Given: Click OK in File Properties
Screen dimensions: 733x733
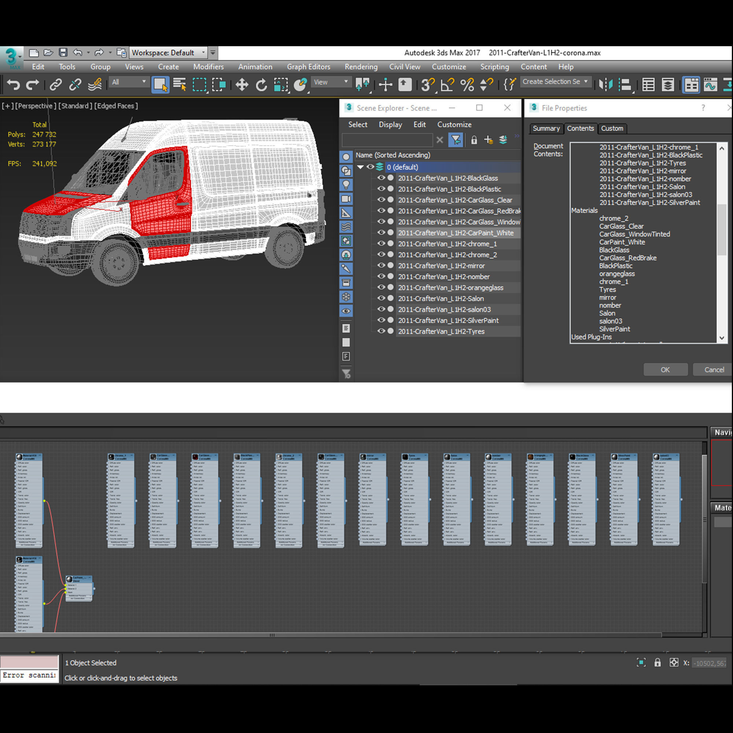Looking at the screenshot, I should coord(665,369).
